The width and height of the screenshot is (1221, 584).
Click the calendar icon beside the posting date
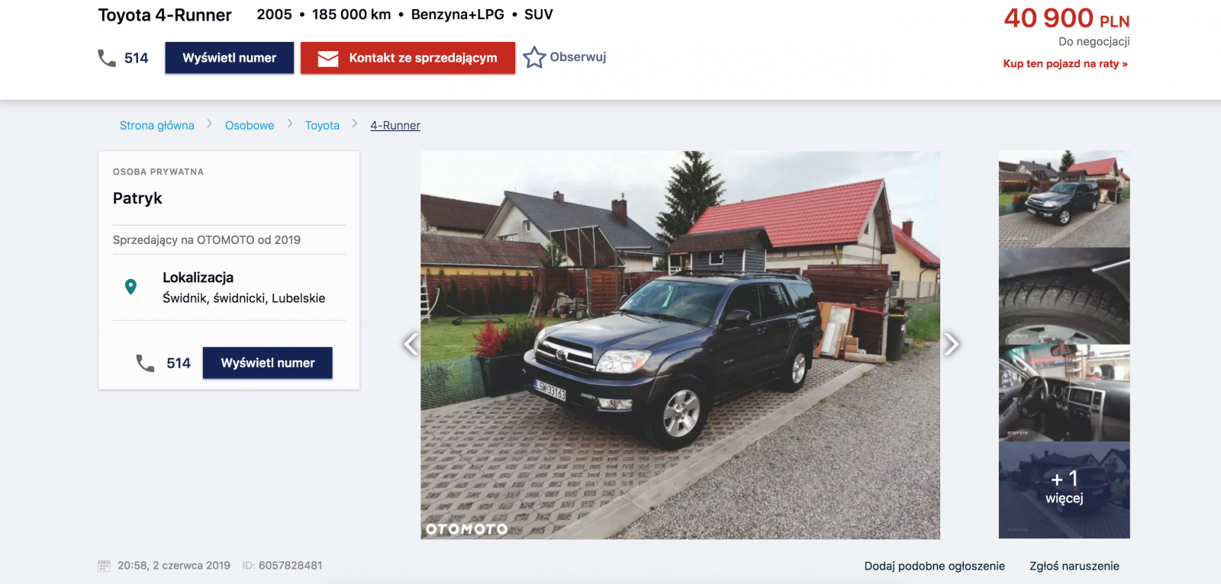click(105, 566)
